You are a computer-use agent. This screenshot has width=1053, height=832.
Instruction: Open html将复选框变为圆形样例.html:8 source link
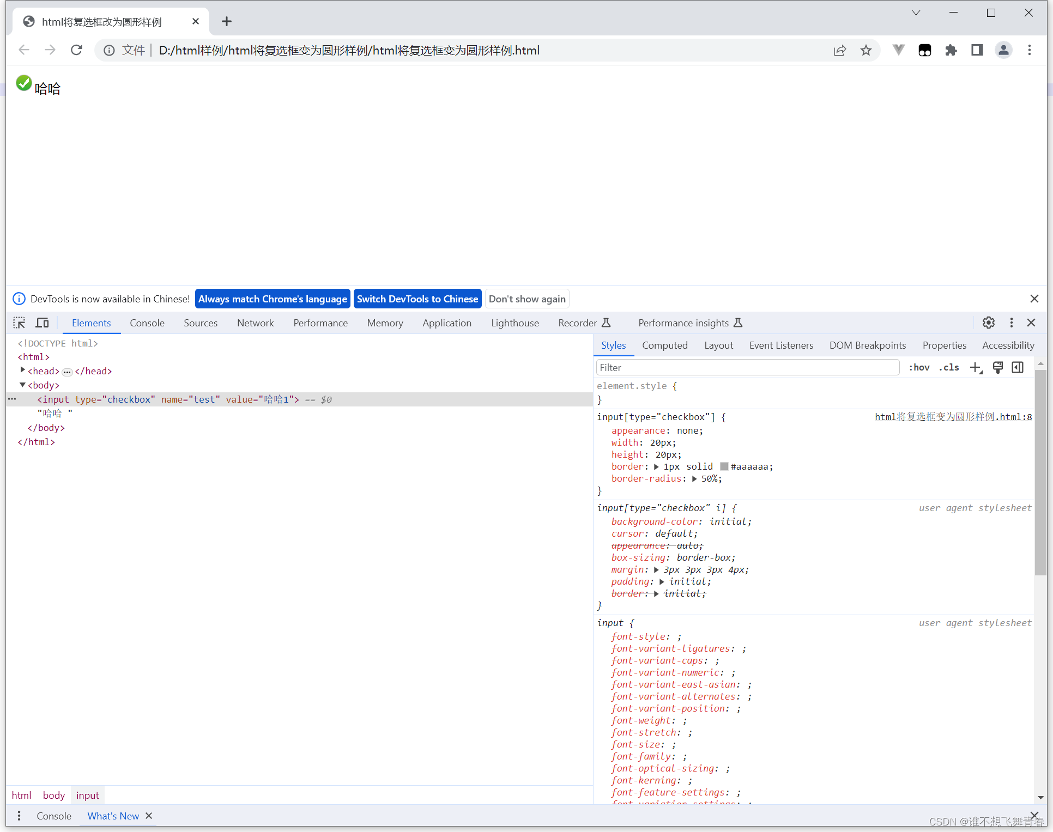coord(953,417)
